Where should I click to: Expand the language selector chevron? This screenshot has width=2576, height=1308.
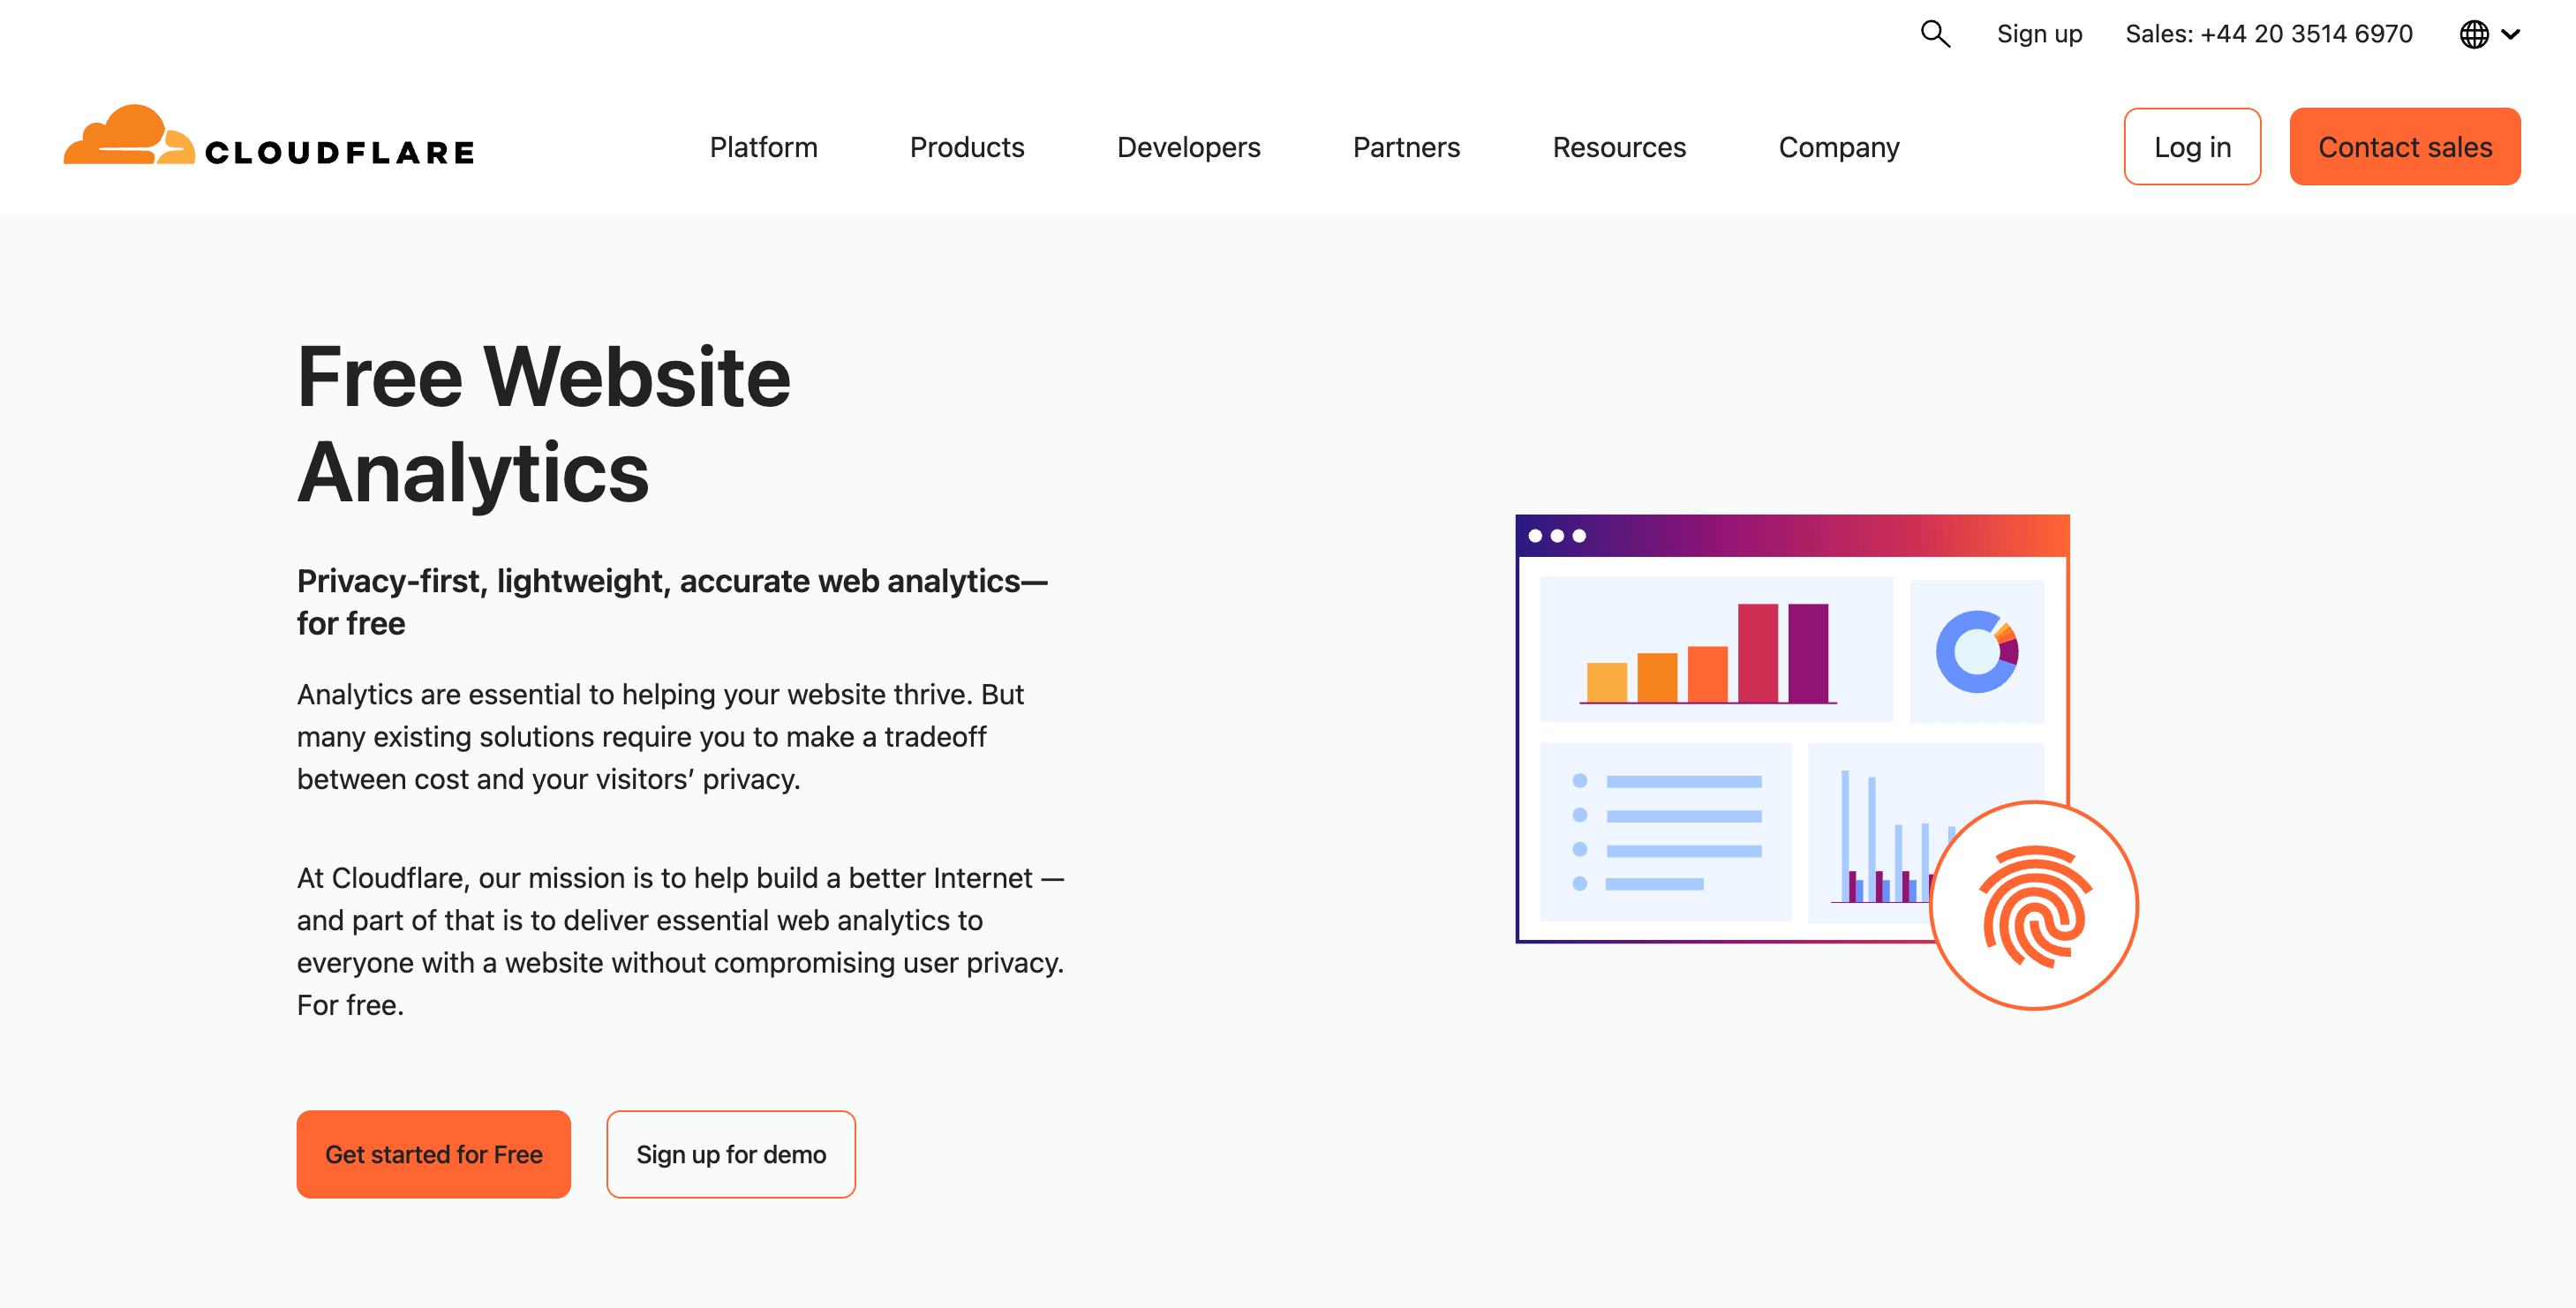click(x=2510, y=35)
